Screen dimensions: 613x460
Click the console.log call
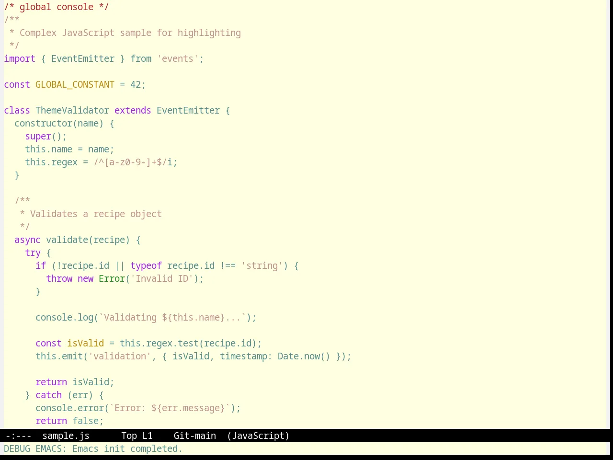pos(64,317)
